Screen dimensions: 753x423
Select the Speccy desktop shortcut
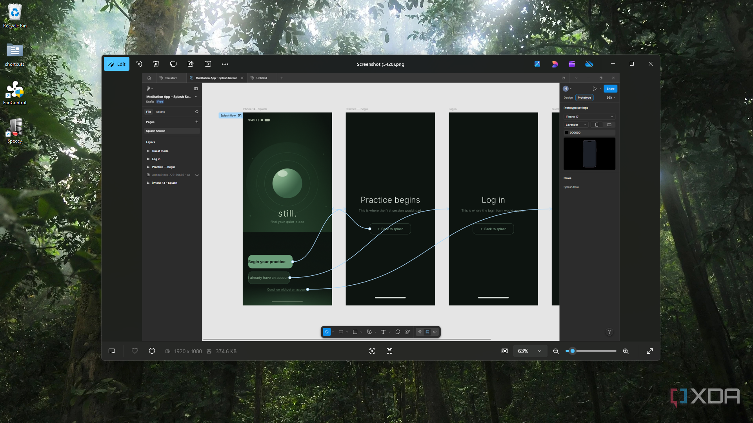tap(15, 131)
